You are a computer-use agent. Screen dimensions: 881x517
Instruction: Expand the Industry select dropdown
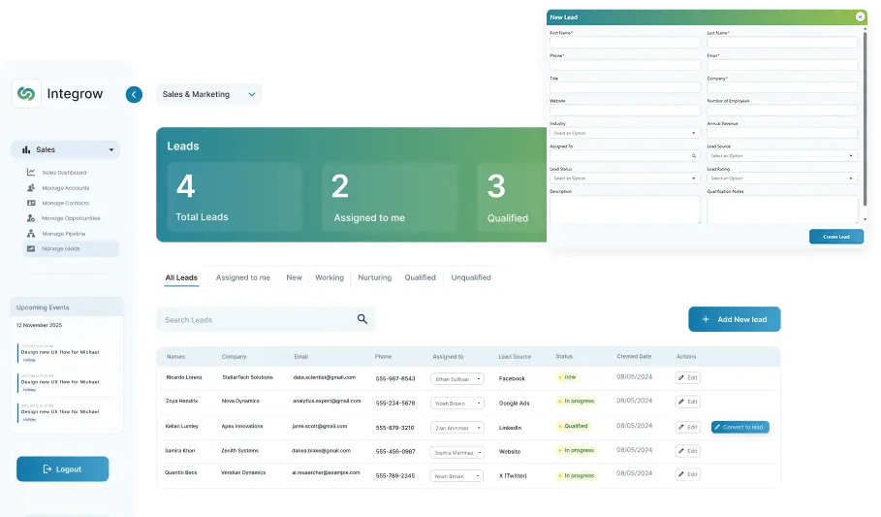pos(624,133)
